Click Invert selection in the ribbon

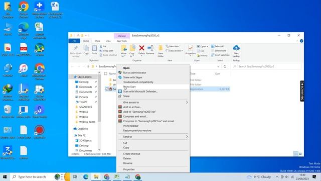tap(220, 55)
